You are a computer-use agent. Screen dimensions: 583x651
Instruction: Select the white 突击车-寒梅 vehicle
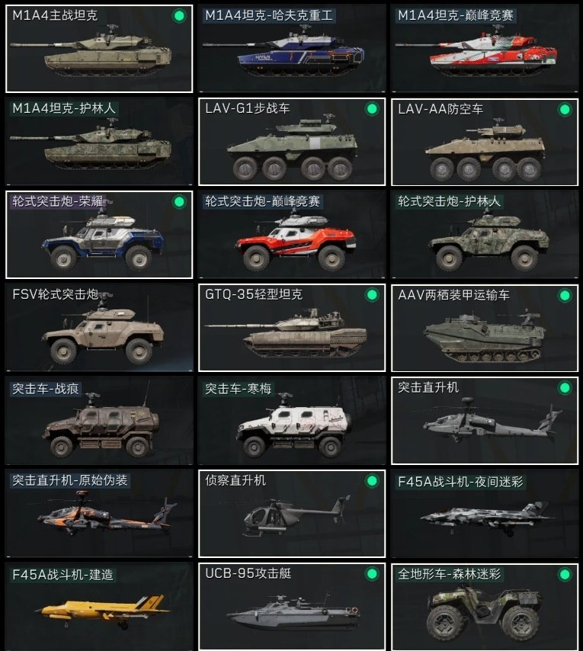coord(292,421)
